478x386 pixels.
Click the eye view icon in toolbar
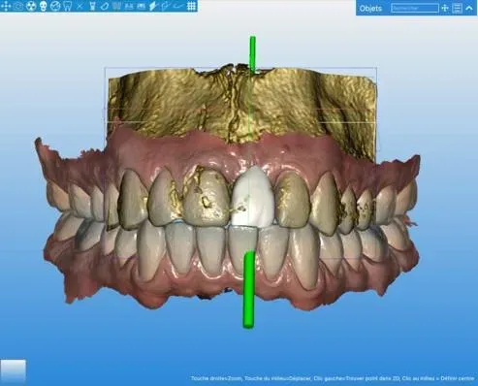point(18,6)
